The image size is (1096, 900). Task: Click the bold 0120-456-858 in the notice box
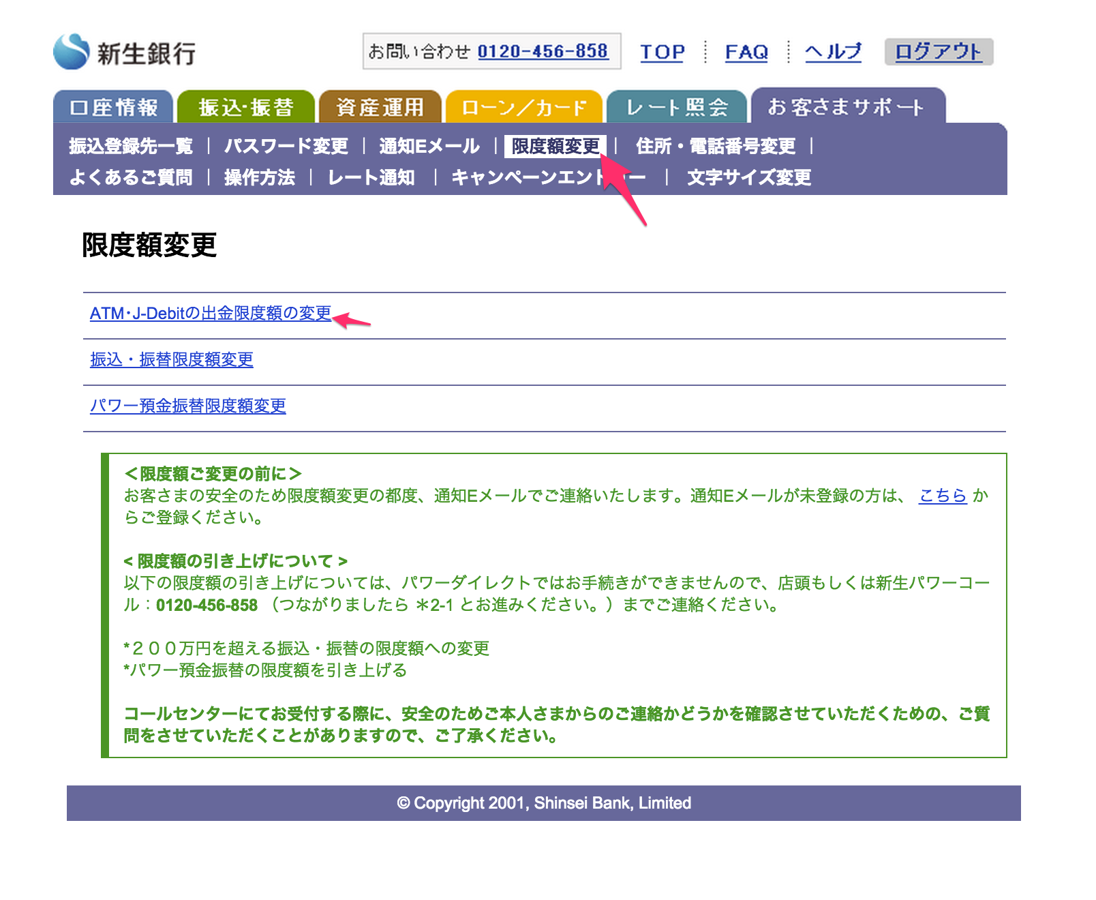pyautogui.click(x=207, y=605)
